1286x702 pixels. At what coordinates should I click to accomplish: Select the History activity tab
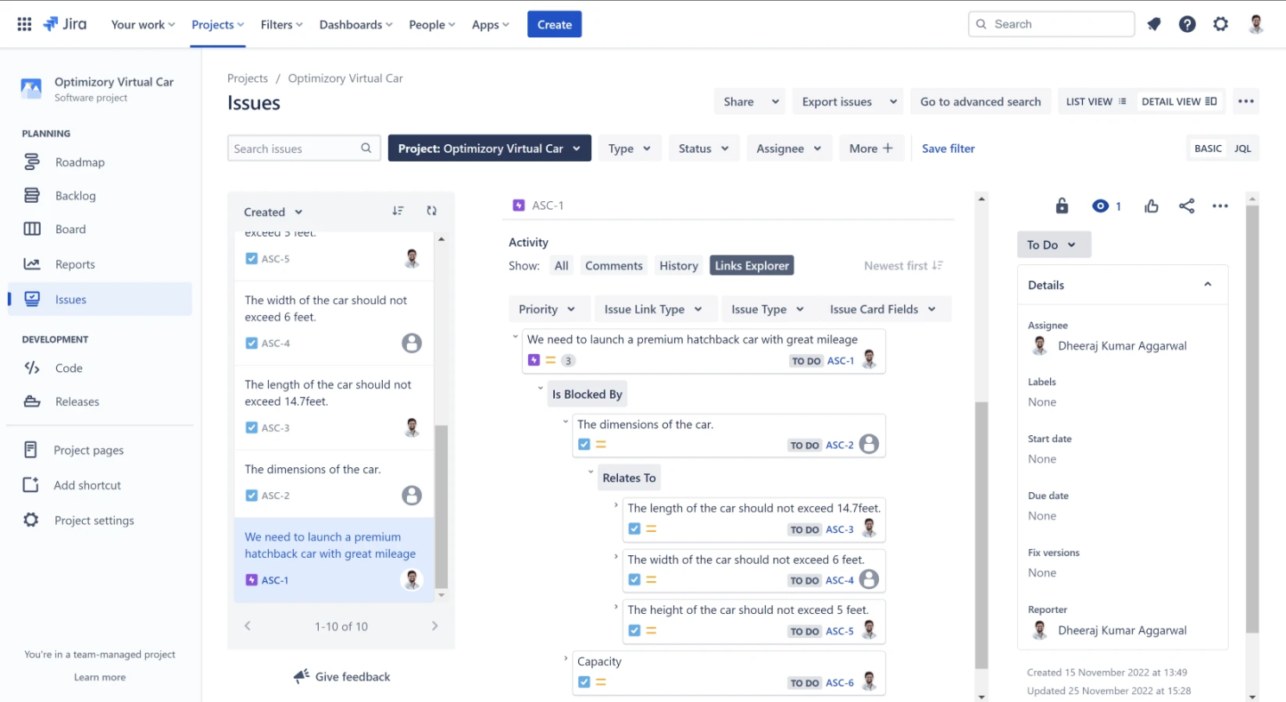678,266
